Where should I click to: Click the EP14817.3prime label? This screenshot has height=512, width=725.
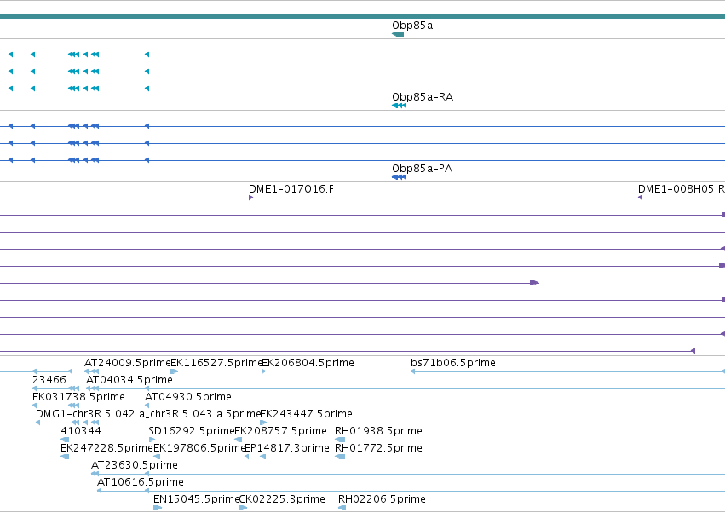click(x=286, y=449)
